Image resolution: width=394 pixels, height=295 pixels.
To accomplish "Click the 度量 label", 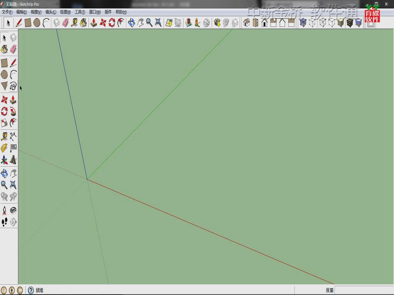I will point(330,290).
